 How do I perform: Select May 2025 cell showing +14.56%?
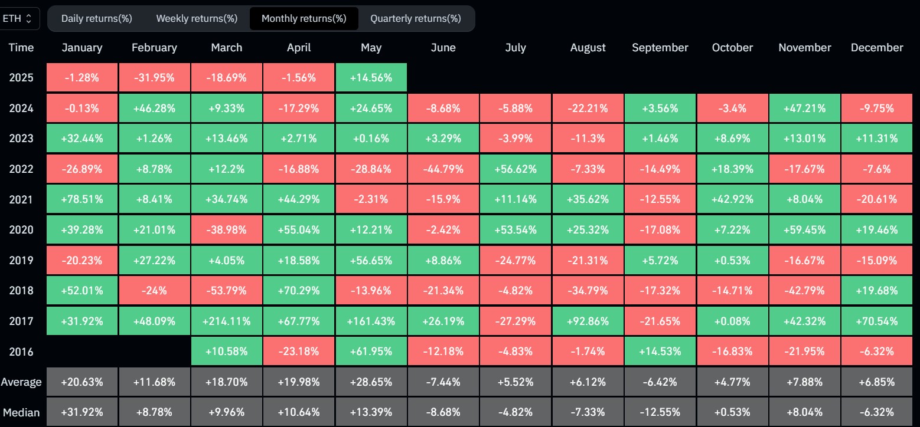371,78
